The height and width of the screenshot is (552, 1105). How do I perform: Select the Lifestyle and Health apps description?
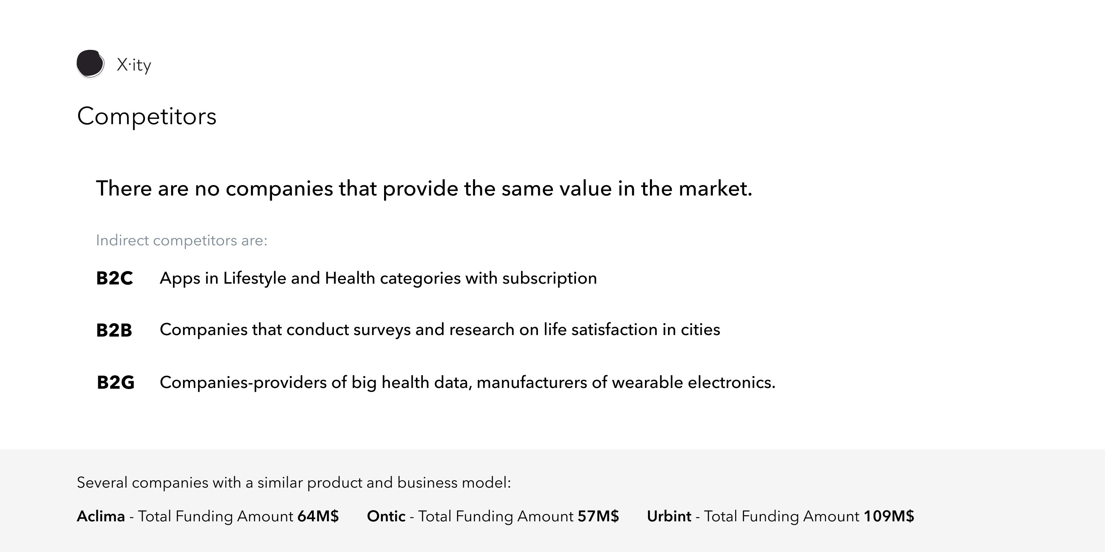(378, 279)
